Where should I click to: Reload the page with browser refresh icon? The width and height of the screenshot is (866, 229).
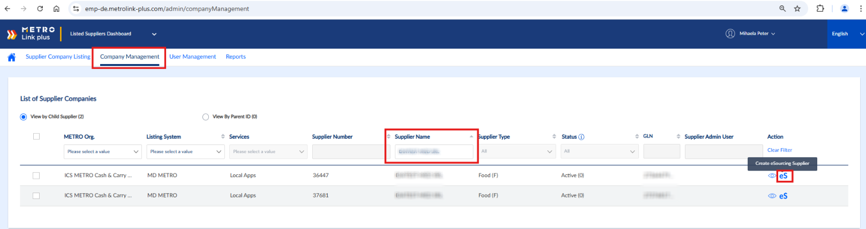click(x=40, y=9)
